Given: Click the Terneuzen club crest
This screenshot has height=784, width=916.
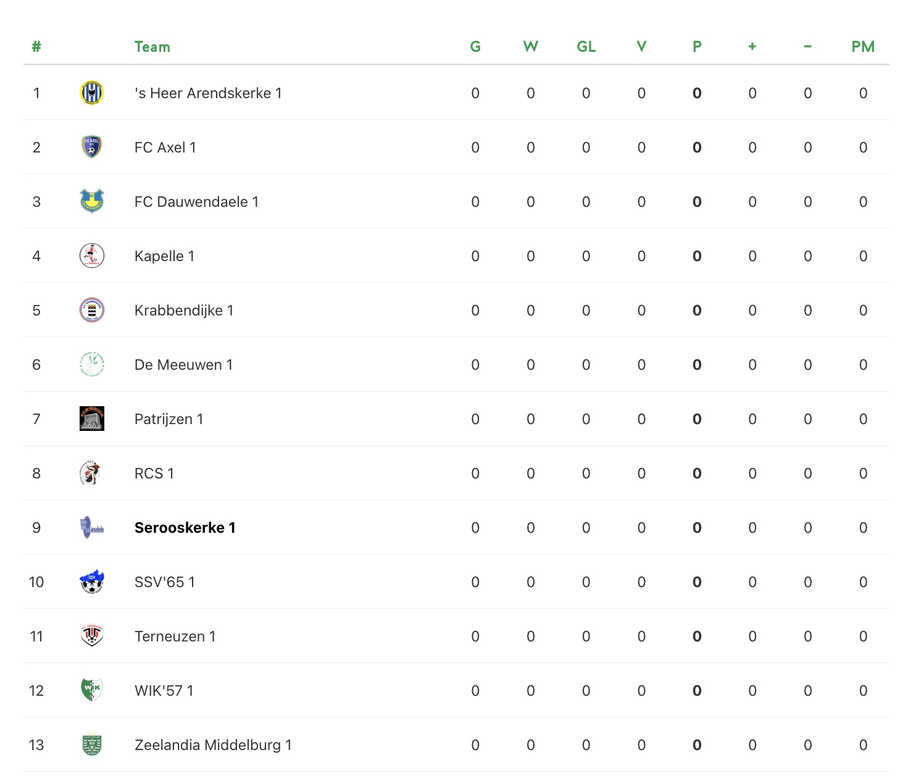Looking at the screenshot, I should point(92,636).
